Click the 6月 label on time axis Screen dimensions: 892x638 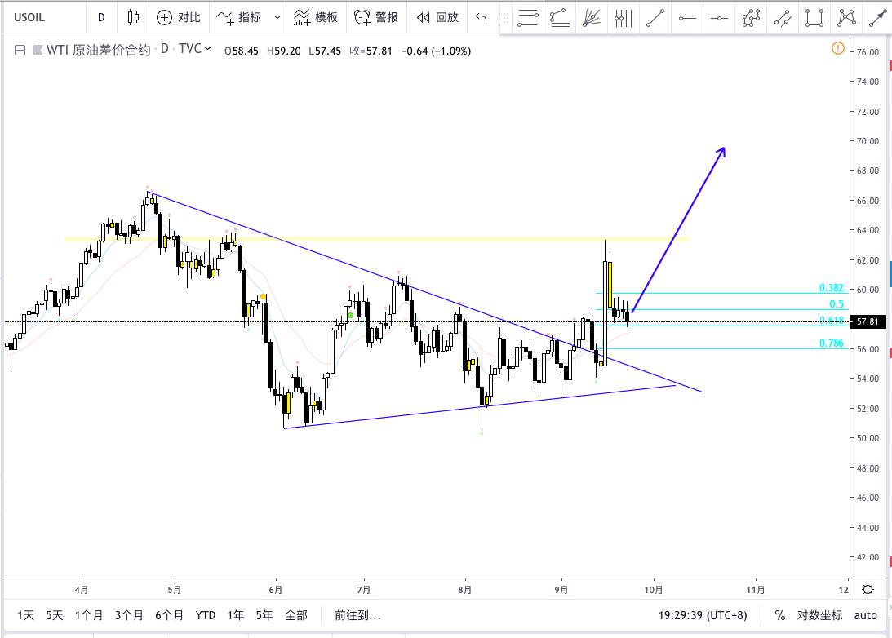click(275, 590)
